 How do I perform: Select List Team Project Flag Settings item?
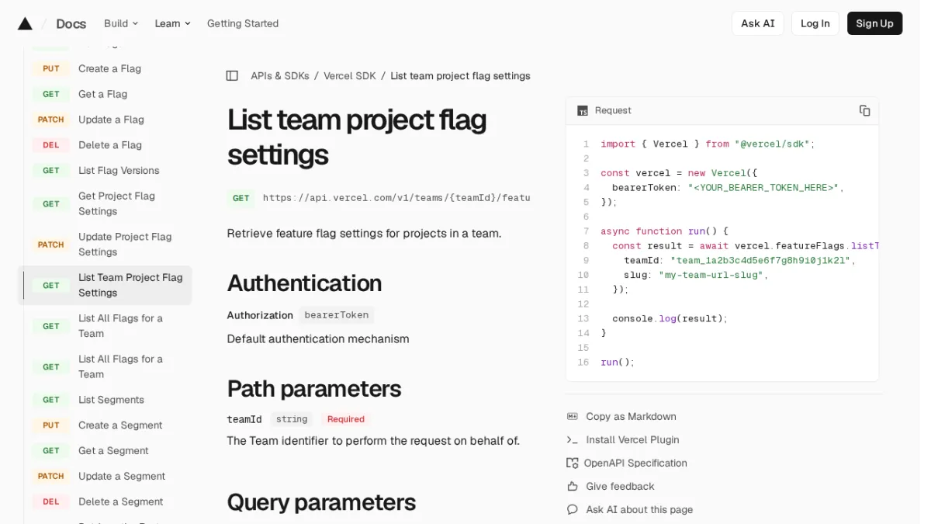[x=105, y=285]
